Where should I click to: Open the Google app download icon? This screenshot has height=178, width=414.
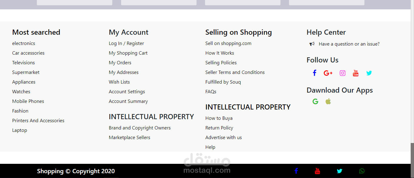(x=315, y=101)
